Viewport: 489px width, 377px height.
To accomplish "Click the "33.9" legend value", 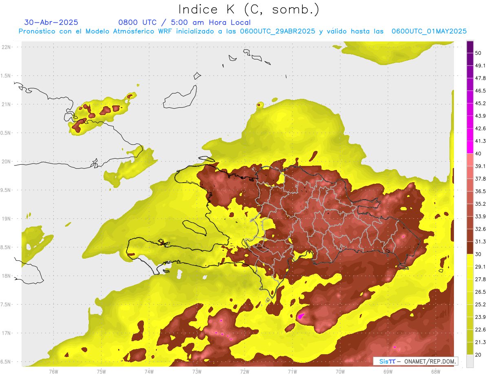I will pos(480,216).
